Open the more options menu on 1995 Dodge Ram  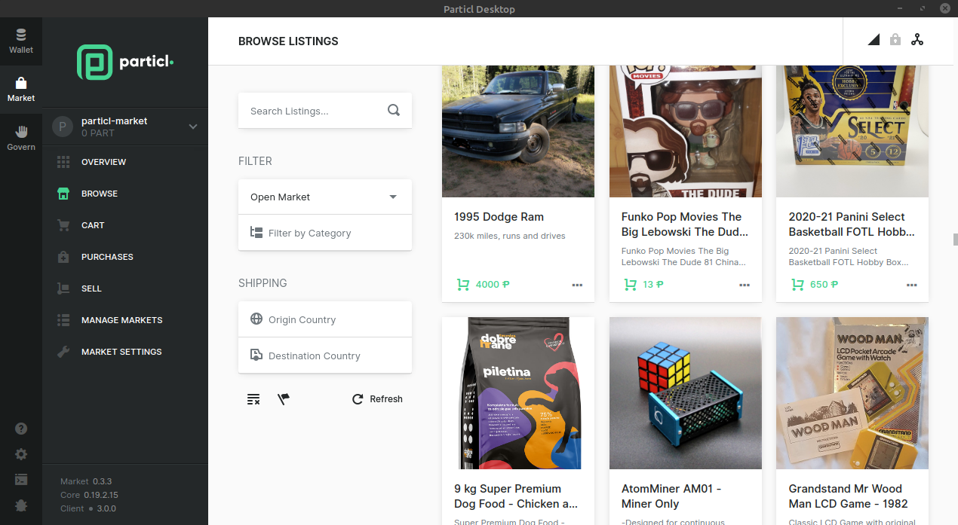577,285
